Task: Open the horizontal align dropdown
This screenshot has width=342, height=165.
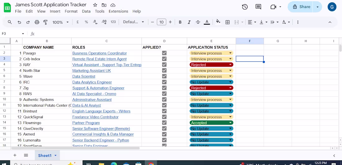Action: [252, 22]
